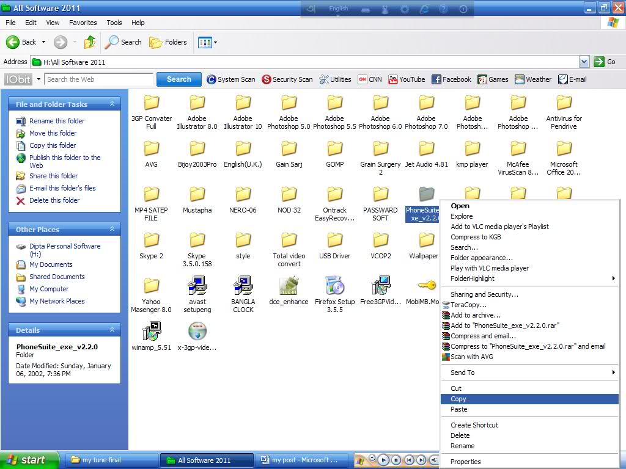
Task: Choose Cut in the context menu
Action: pyautogui.click(x=529, y=388)
